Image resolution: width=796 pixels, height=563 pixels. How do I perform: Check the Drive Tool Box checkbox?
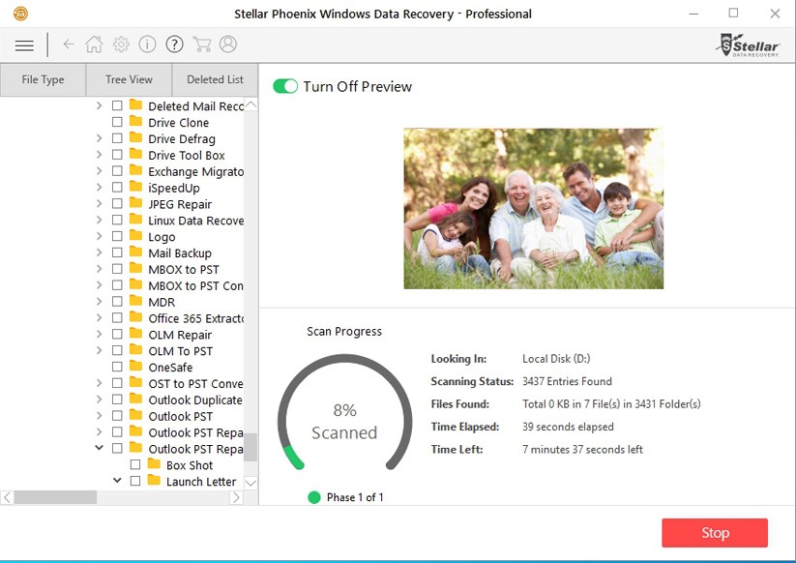117,155
